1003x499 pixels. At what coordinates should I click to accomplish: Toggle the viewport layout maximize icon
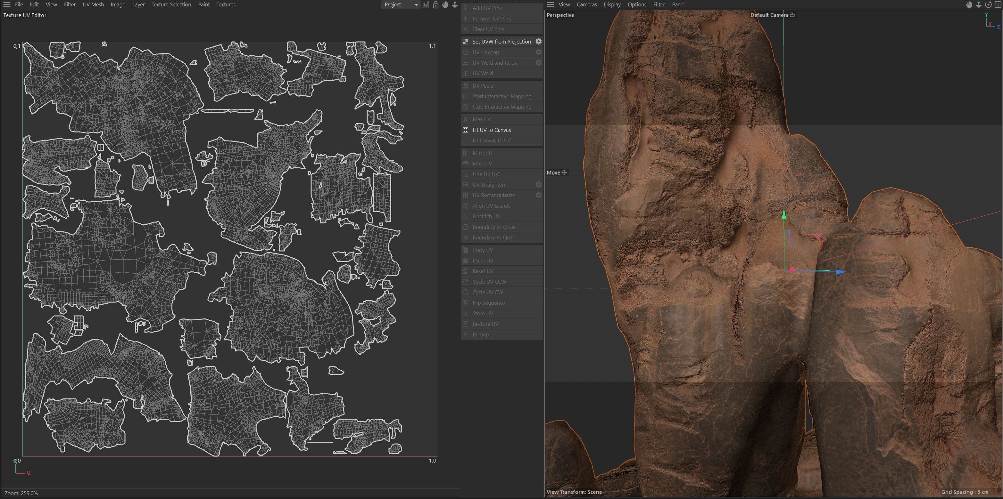[998, 5]
